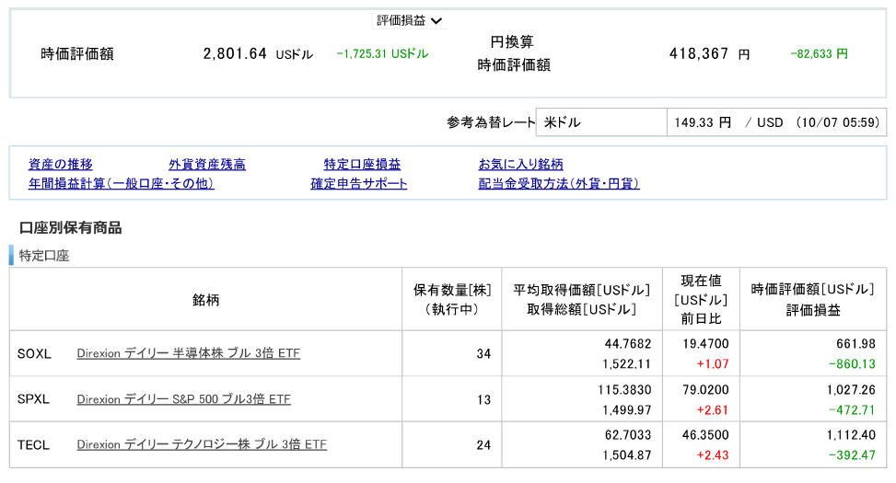
Task: Click SPXL daily change +2.61
Action: click(713, 410)
